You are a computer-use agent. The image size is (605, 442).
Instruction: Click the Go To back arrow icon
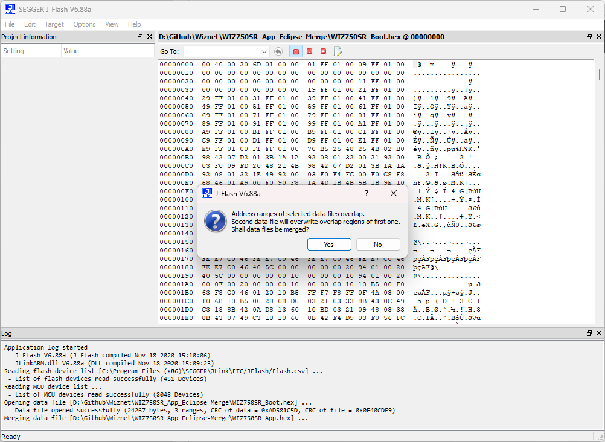[278, 51]
